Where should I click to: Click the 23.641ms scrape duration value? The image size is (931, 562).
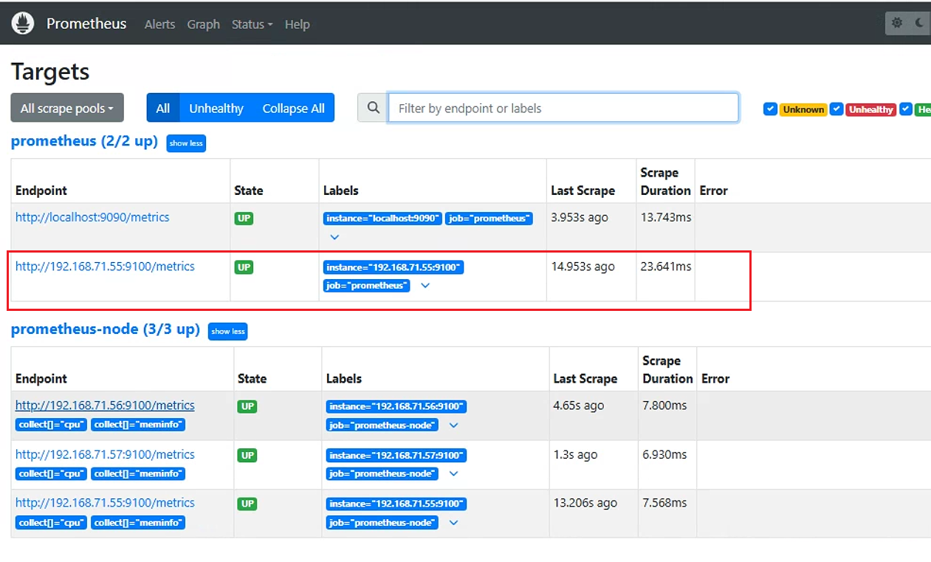666,267
